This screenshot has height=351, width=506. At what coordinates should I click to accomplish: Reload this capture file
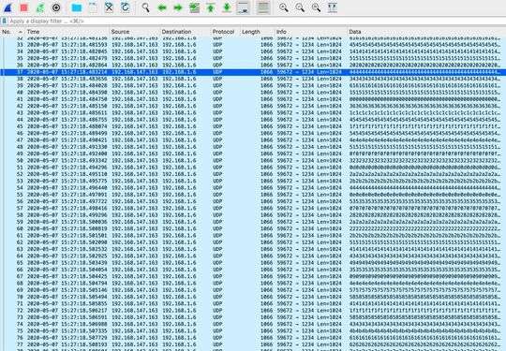(x=126, y=7)
